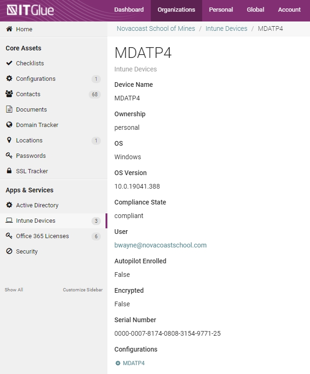Viewport: 310px width, 374px height.
Task: Open the MDATP4 configuration link
Action: coord(134,363)
